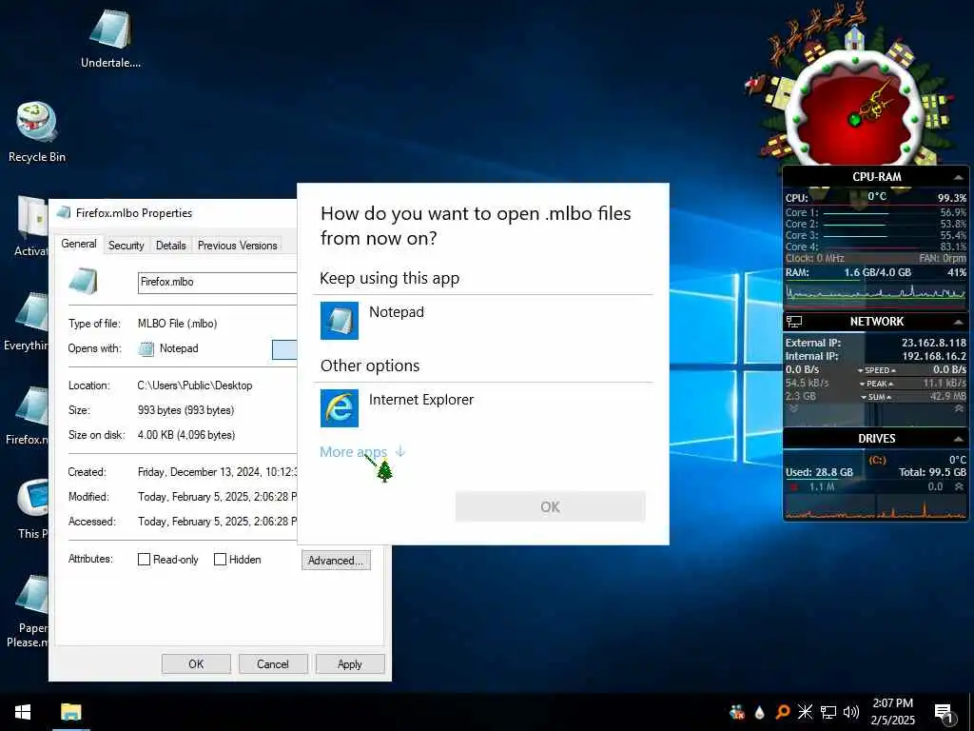Screen dimensions: 974x731
Task: Click the RAM usage 1.6 GB/4.0 GB
Action: tap(877, 272)
